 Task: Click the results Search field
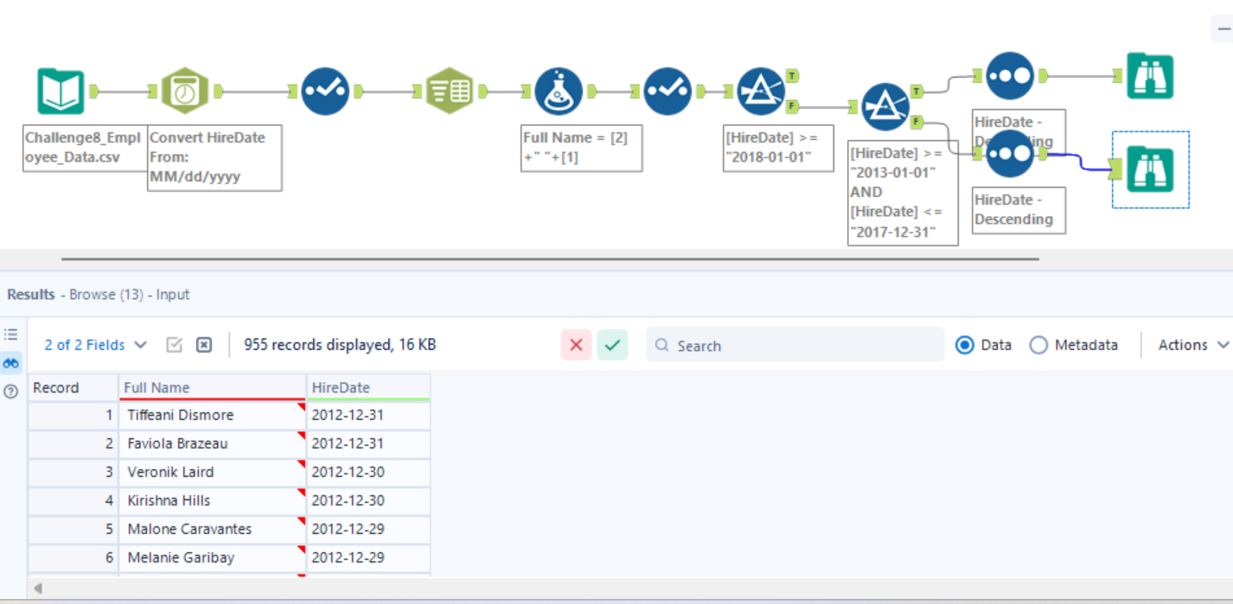point(795,345)
